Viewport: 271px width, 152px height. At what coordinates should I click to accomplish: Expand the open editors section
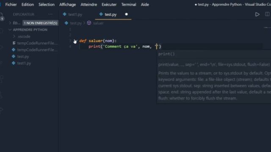pos(10,23)
